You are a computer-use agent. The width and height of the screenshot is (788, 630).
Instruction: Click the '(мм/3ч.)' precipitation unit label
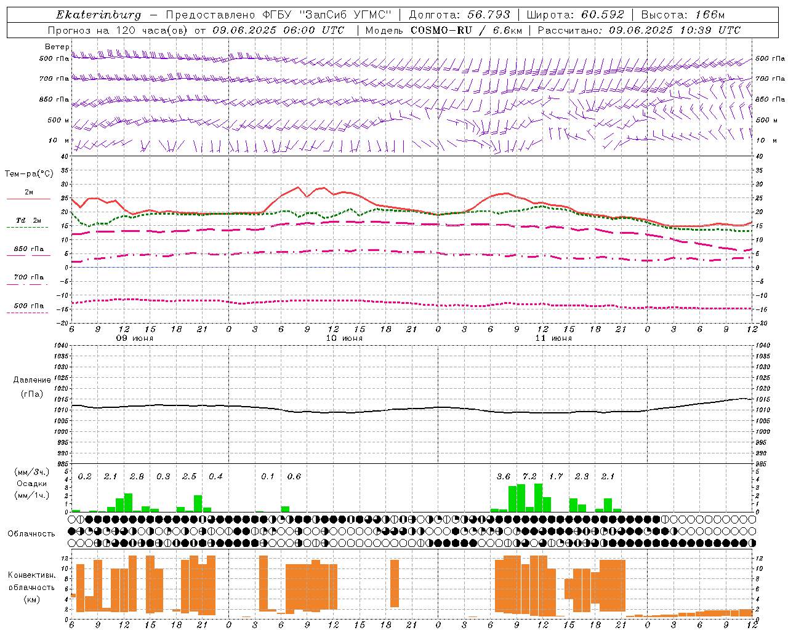tap(31, 472)
